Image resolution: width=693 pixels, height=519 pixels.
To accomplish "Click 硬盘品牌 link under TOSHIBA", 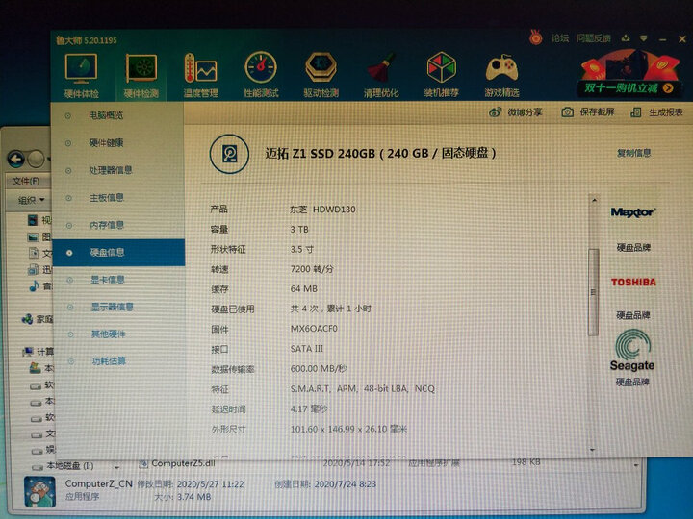I will pyautogui.click(x=633, y=315).
